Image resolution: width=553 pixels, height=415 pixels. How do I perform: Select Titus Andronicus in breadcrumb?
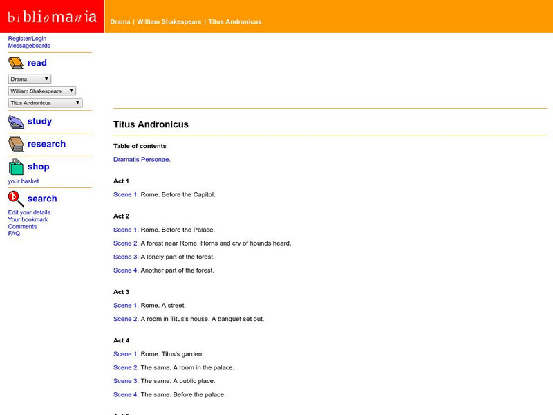point(235,21)
